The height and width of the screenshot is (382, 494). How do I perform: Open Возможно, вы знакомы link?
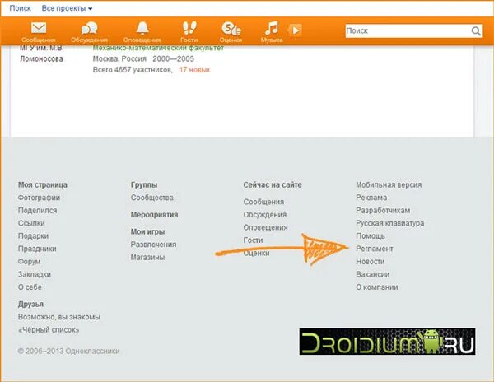(59, 317)
